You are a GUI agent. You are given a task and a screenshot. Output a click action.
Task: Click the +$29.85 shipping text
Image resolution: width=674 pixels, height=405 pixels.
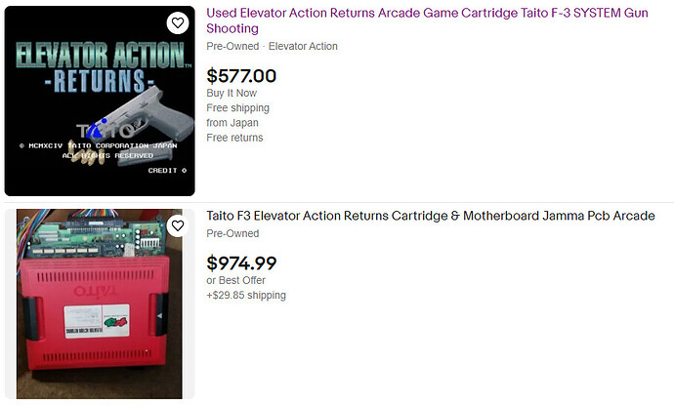(246, 295)
